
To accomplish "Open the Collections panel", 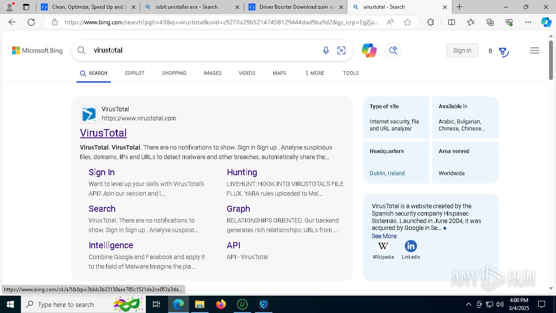I will (x=490, y=22).
